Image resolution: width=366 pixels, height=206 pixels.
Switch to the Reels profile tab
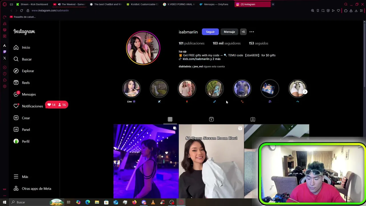(211, 119)
